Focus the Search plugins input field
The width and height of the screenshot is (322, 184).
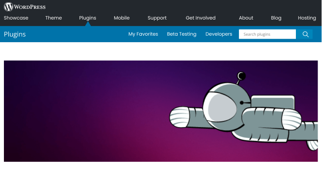267,34
